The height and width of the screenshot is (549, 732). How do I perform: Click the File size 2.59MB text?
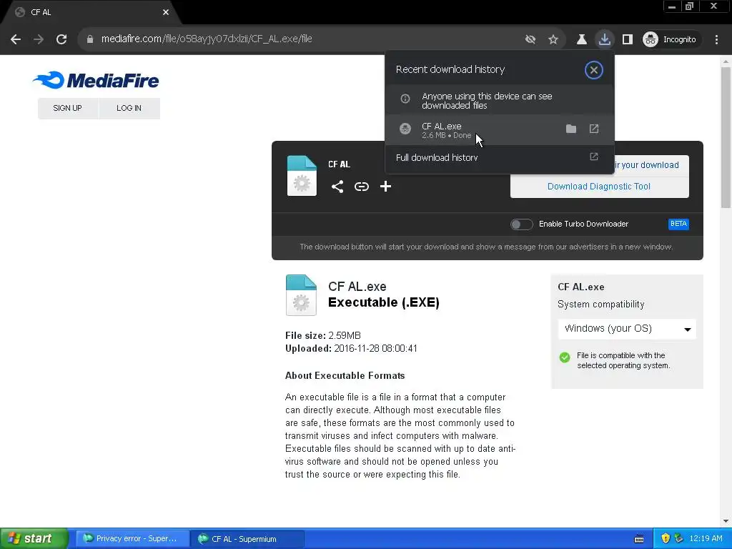[x=323, y=336]
